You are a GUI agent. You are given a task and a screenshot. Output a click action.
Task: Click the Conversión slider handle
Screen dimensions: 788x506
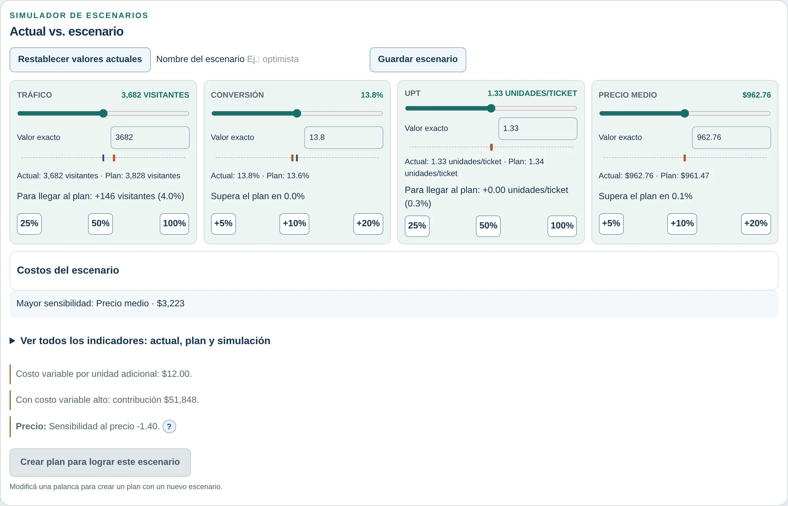pyautogui.click(x=297, y=113)
